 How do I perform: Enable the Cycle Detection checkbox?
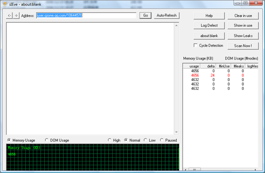pos(196,46)
